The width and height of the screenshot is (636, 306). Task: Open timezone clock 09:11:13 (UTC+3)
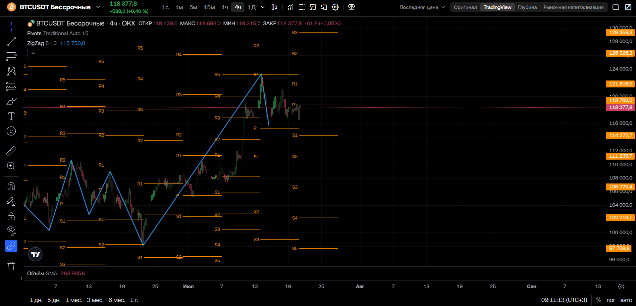564,300
